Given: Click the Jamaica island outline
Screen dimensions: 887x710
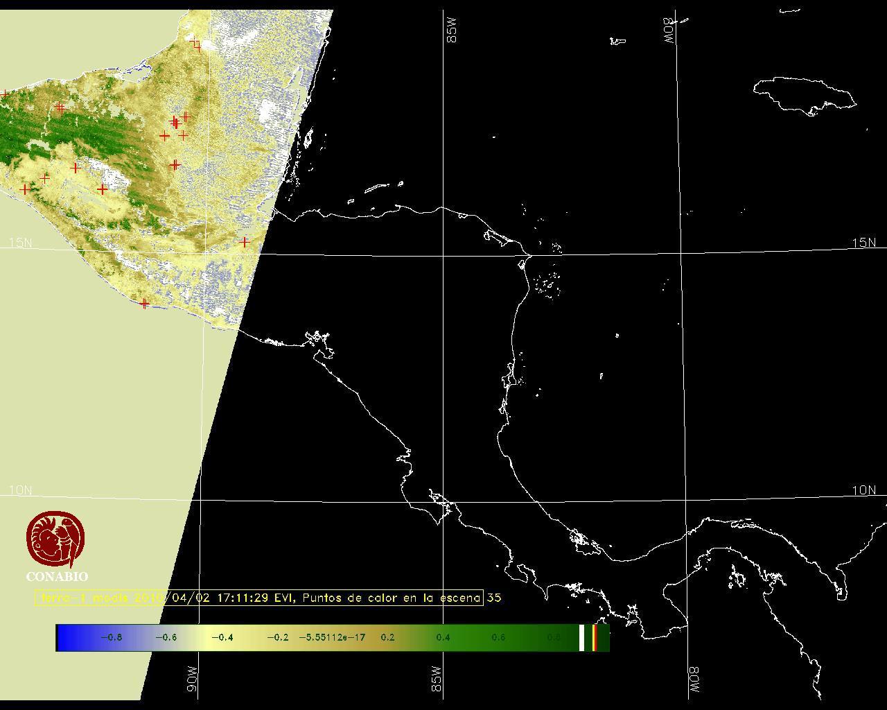Looking at the screenshot, I should [804, 94].
